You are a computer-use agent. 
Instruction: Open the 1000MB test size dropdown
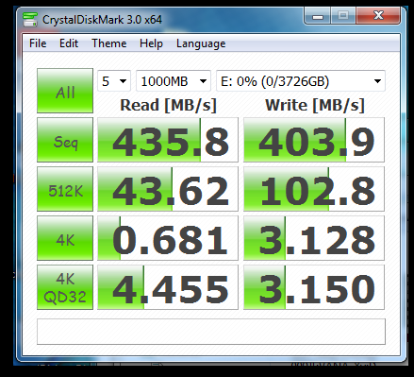pos(174,81)
